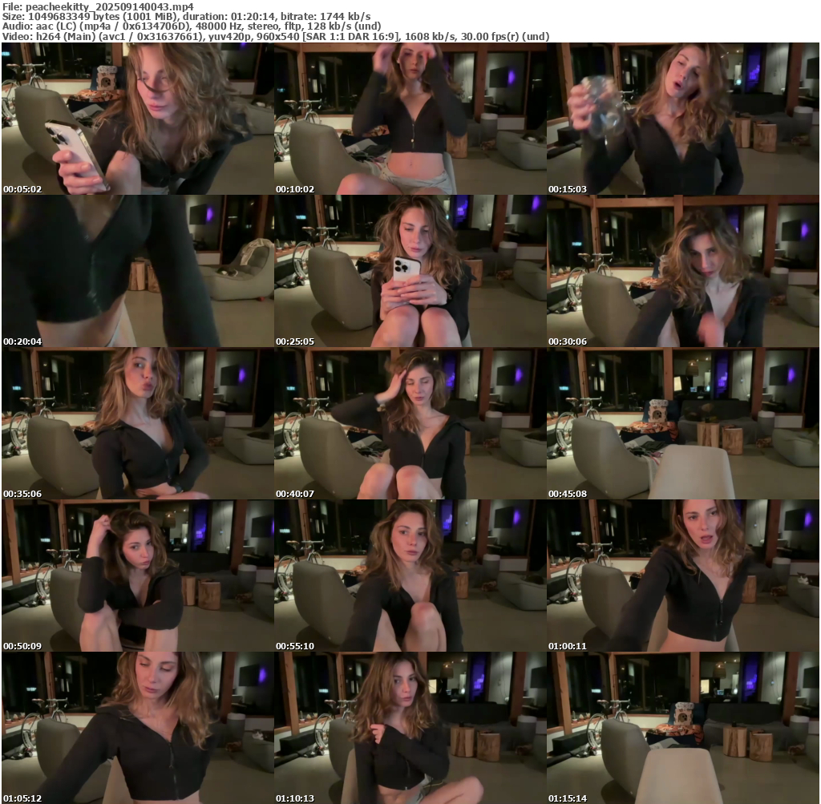
Task: Click the thumbnail at 00:25:05
Action: click(410, 271)
